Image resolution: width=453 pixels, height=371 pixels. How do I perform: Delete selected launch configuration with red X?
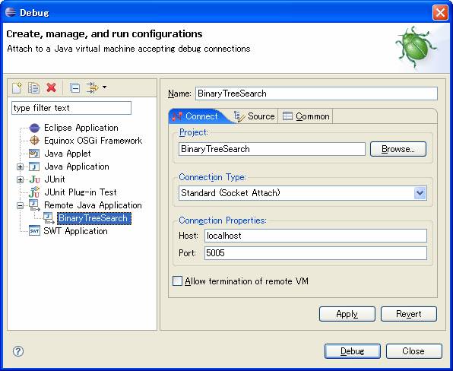(x=51, y=87)
